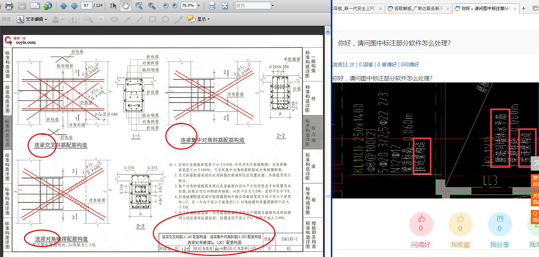Open the 查找 search options dropdown
The height and width of the screenshot is (257, 539).
click(x=273, y=6)
